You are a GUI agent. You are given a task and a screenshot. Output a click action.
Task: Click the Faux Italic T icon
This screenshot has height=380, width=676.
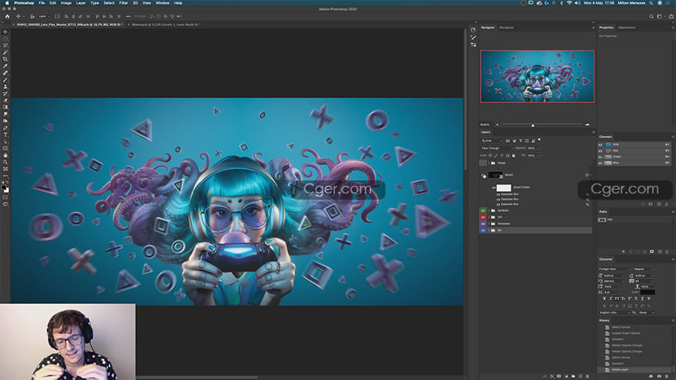coord(611,299)
